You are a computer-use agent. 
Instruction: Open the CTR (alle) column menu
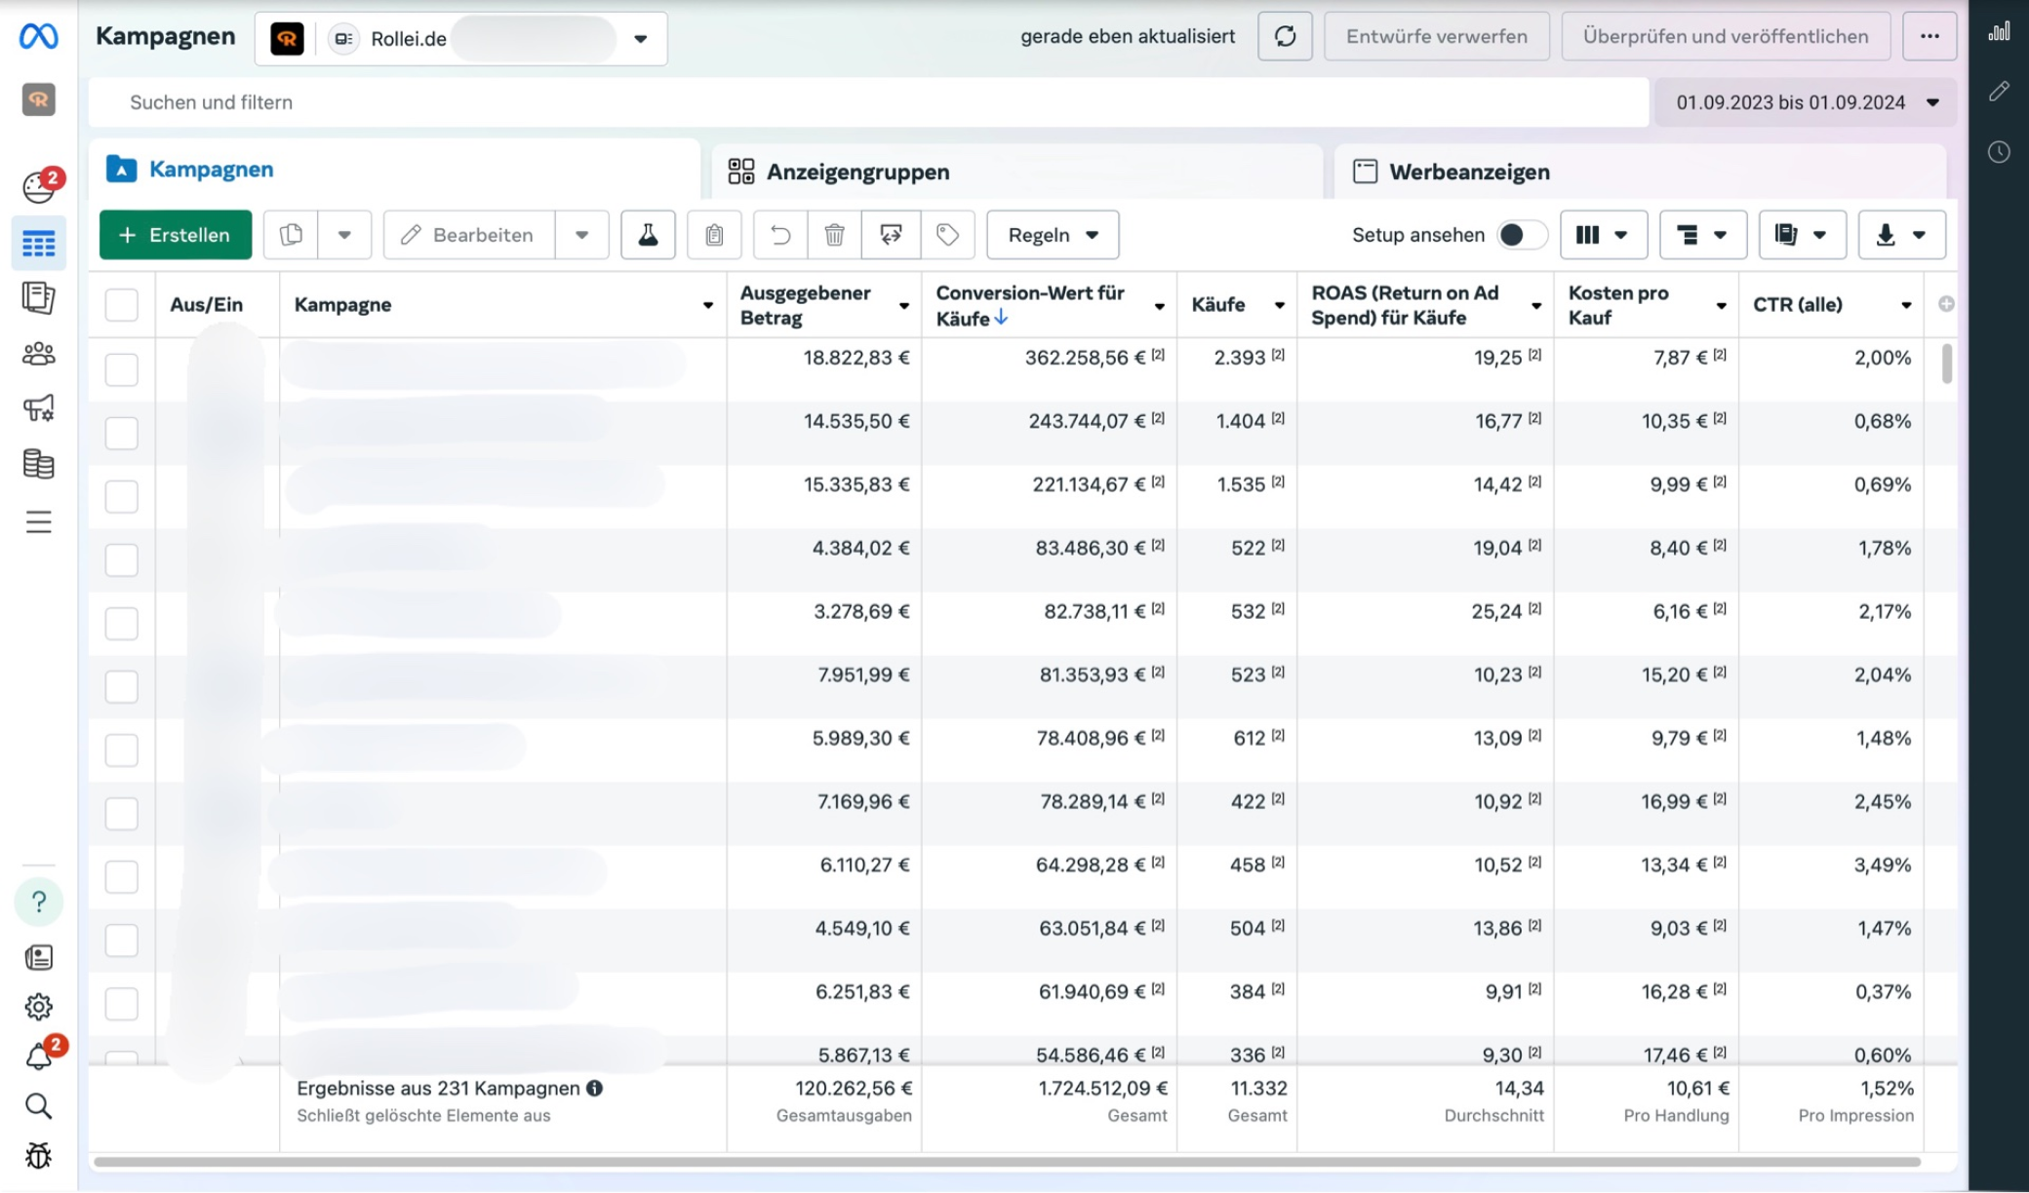point(1905,306)
